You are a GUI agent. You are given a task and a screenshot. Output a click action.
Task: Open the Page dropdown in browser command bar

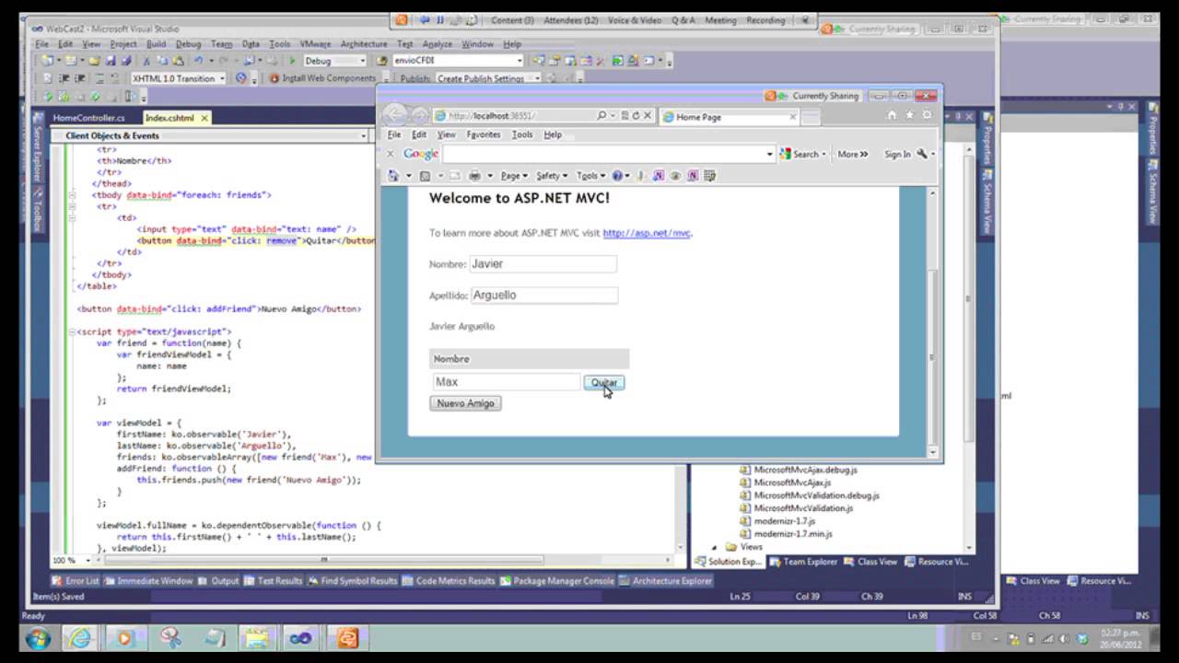click(513, 176)
